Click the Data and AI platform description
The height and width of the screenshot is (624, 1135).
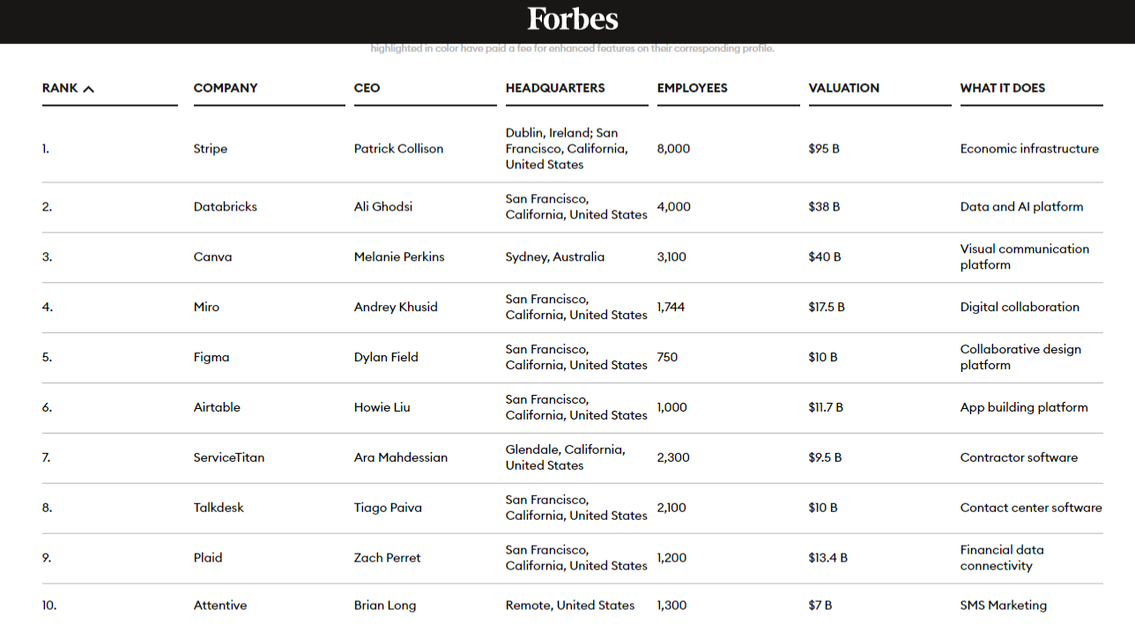point(1022,207)
